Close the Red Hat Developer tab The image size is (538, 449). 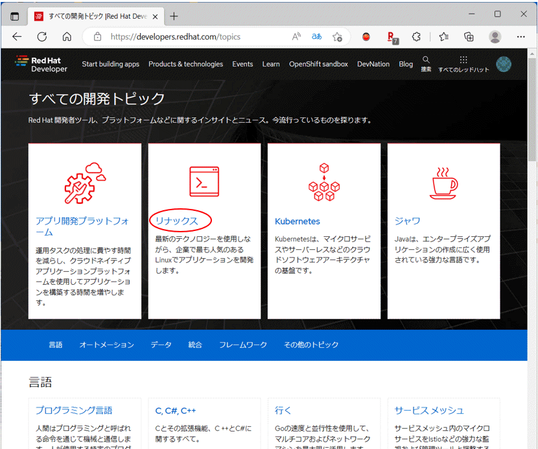155,16
